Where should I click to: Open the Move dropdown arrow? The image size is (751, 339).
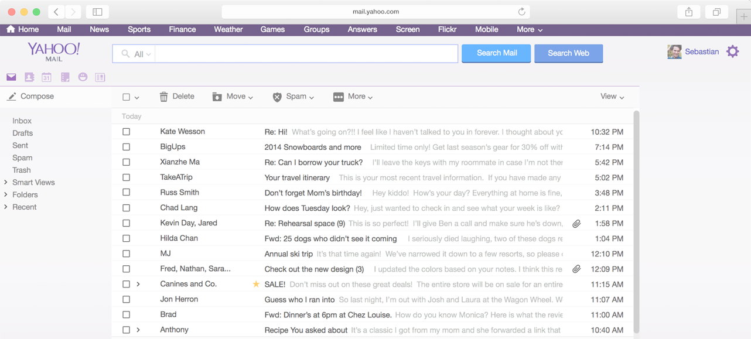251,97
